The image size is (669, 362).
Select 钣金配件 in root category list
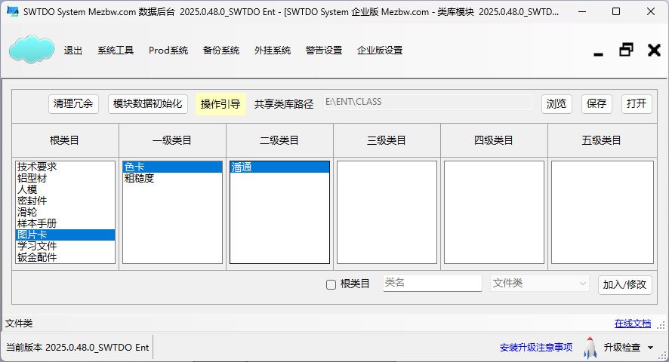click(37, 258)
